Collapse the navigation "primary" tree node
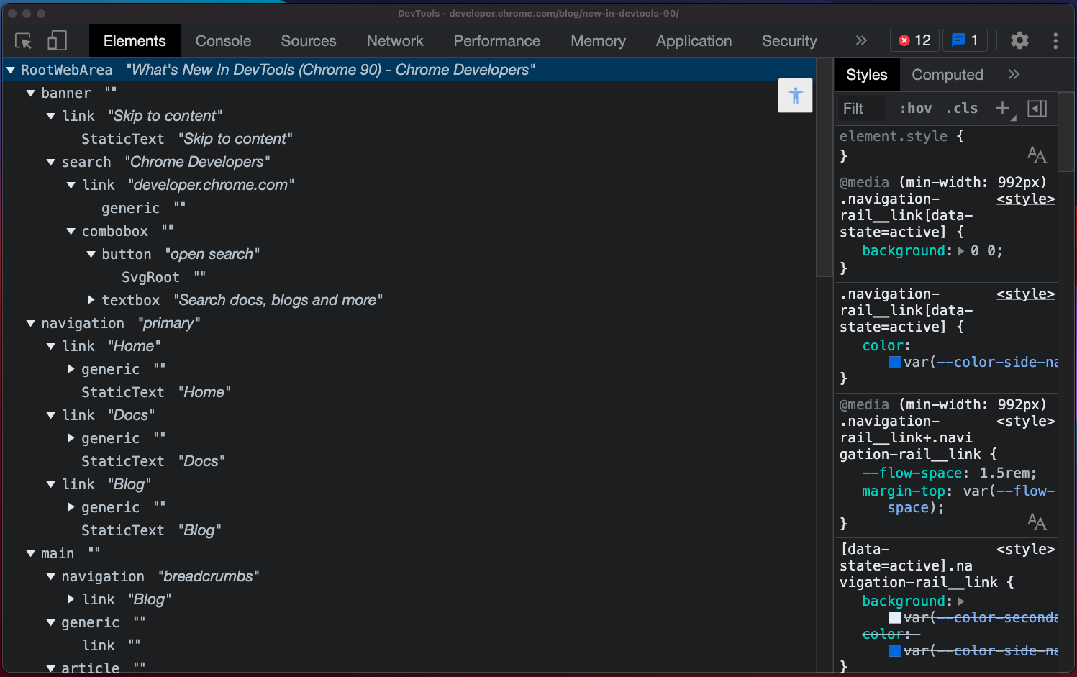Viewport: 1077px width, 677px height. (x=31, y=324)
